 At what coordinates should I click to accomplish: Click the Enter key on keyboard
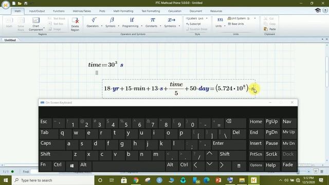[228, 145]
